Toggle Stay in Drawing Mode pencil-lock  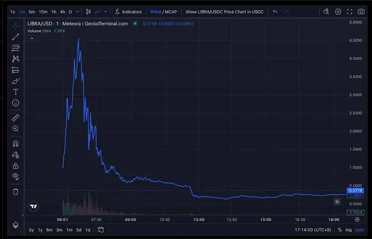16,154
